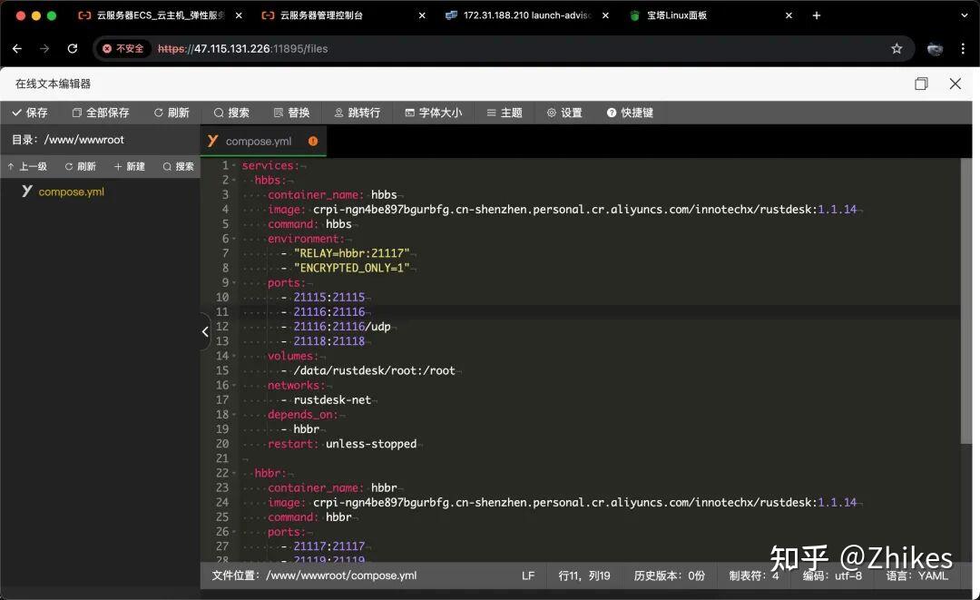
Task: Bookmark this page with star icon
Action: point(897,49)
